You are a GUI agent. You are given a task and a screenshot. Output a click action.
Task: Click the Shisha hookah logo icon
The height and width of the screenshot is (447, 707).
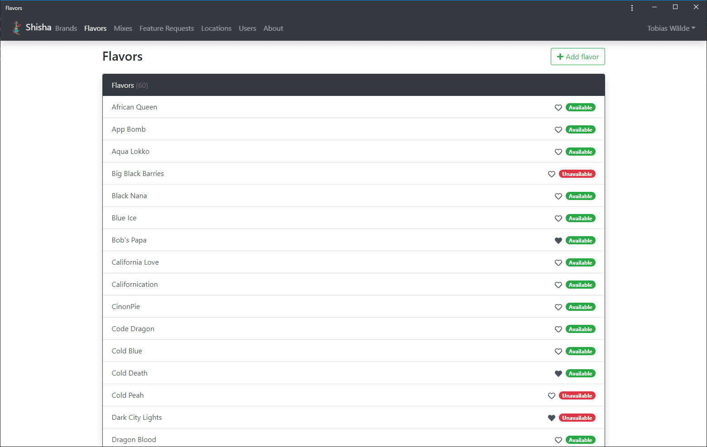coord(17,28)
